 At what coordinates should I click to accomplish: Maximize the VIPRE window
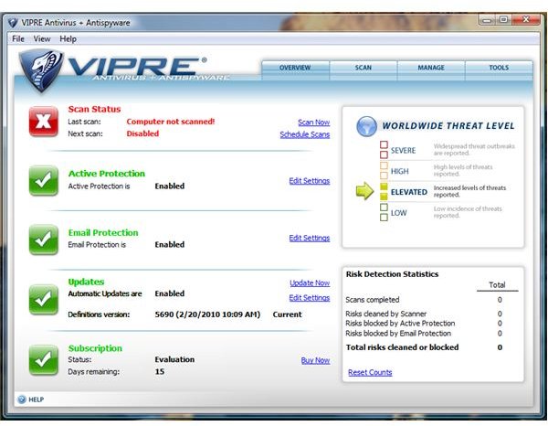503,19
